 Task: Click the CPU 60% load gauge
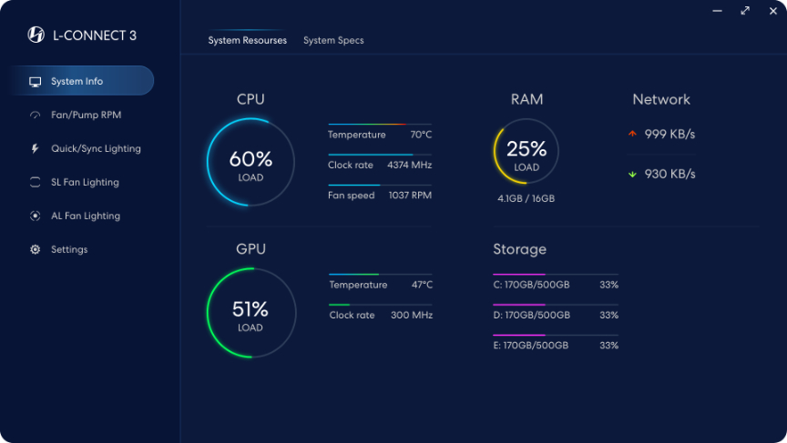coord(250,162)
